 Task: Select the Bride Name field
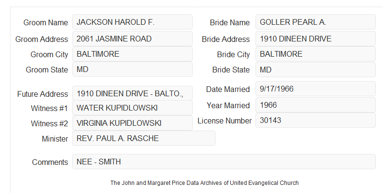(315, 22)
